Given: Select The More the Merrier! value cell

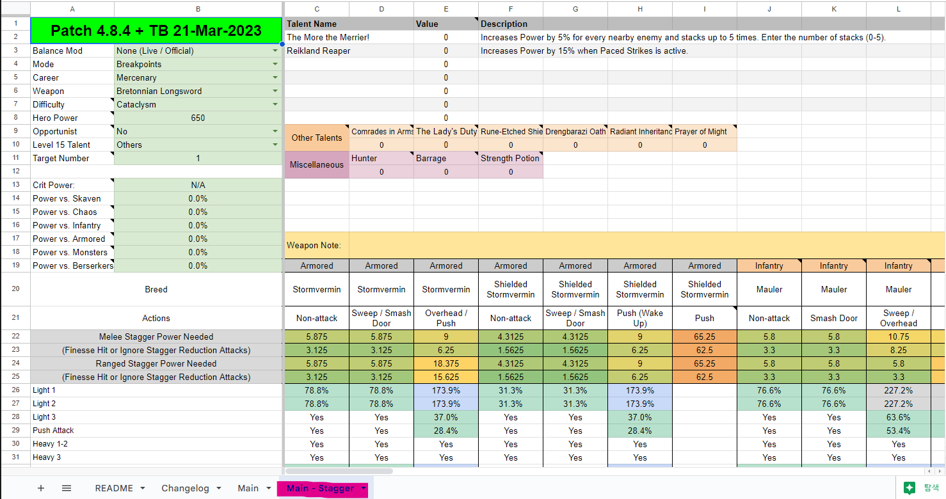Looking at the screenshot, I should [x=445, y=37].
